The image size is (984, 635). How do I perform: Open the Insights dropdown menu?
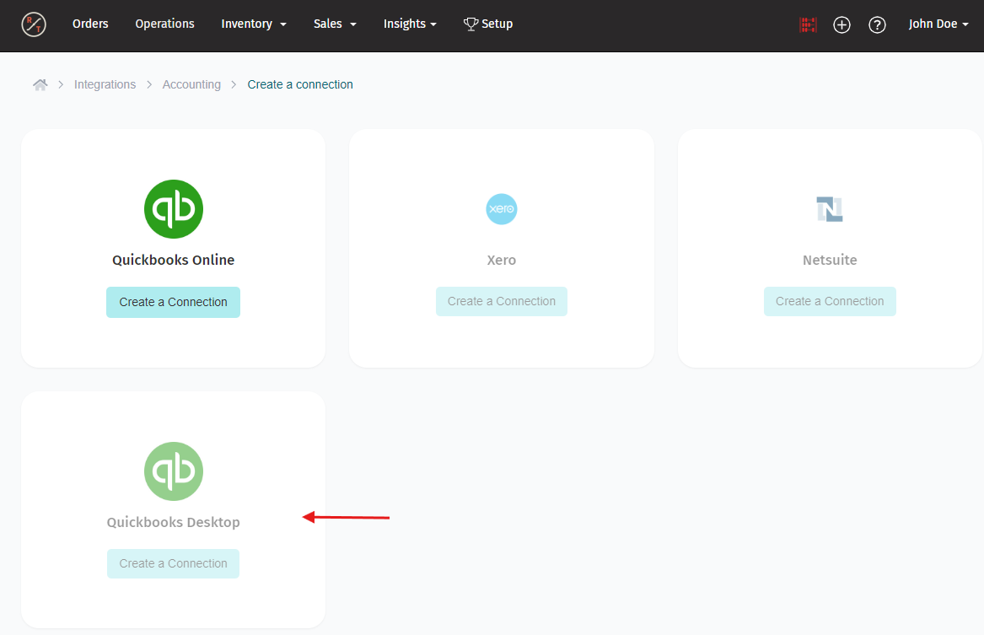pos(410,24)
